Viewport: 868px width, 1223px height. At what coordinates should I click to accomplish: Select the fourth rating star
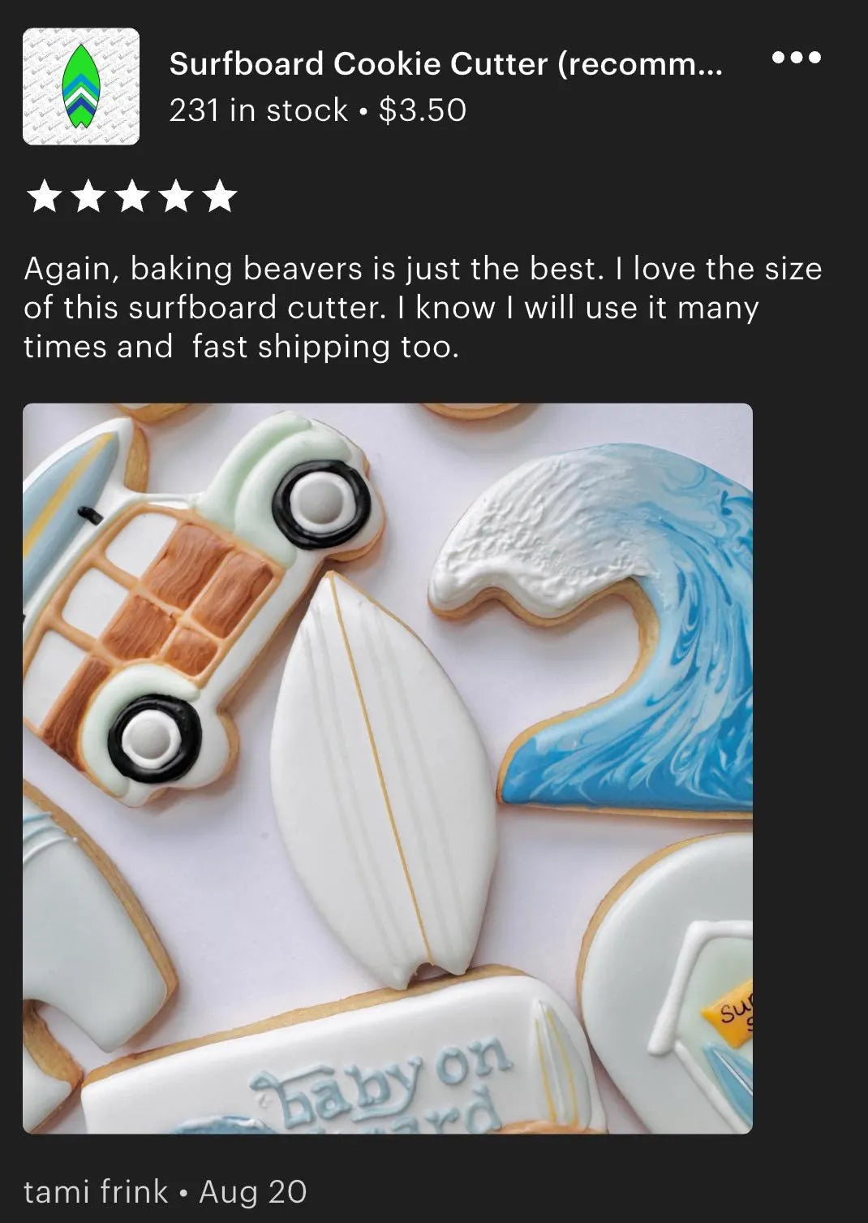(x=175, y=197)
